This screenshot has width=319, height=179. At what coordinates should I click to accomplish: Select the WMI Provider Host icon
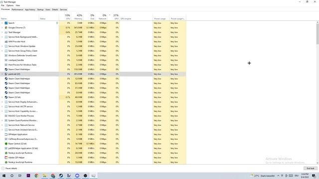pos(6,42)
